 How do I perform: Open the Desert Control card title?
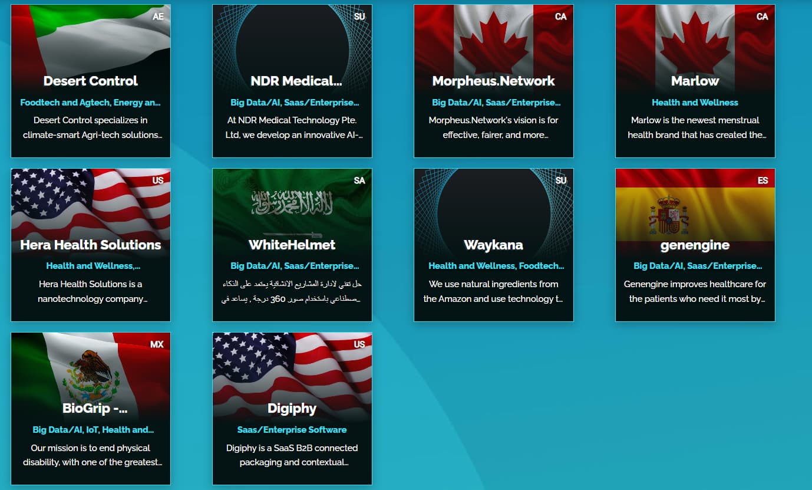91,81
